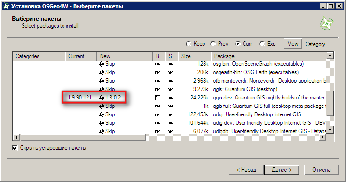This screenshot has height=182, width=346.
Task: Toggle Скрыть устаревшие пакеты checkbox
Action: (15, 148)
